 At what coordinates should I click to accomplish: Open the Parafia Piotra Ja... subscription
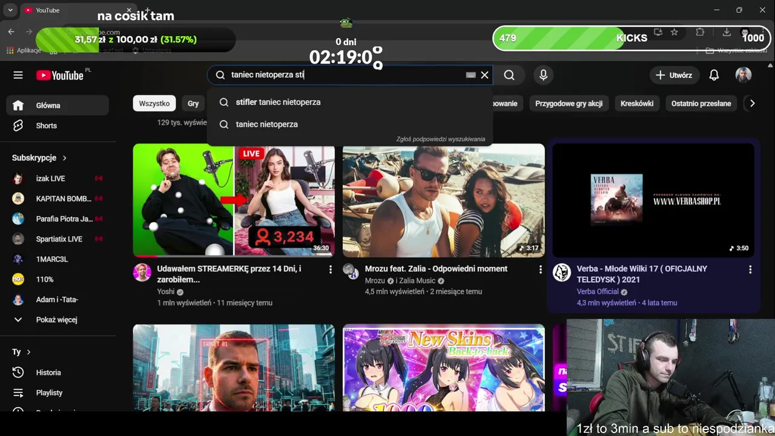pyautogui.click(x=58, y=219)
